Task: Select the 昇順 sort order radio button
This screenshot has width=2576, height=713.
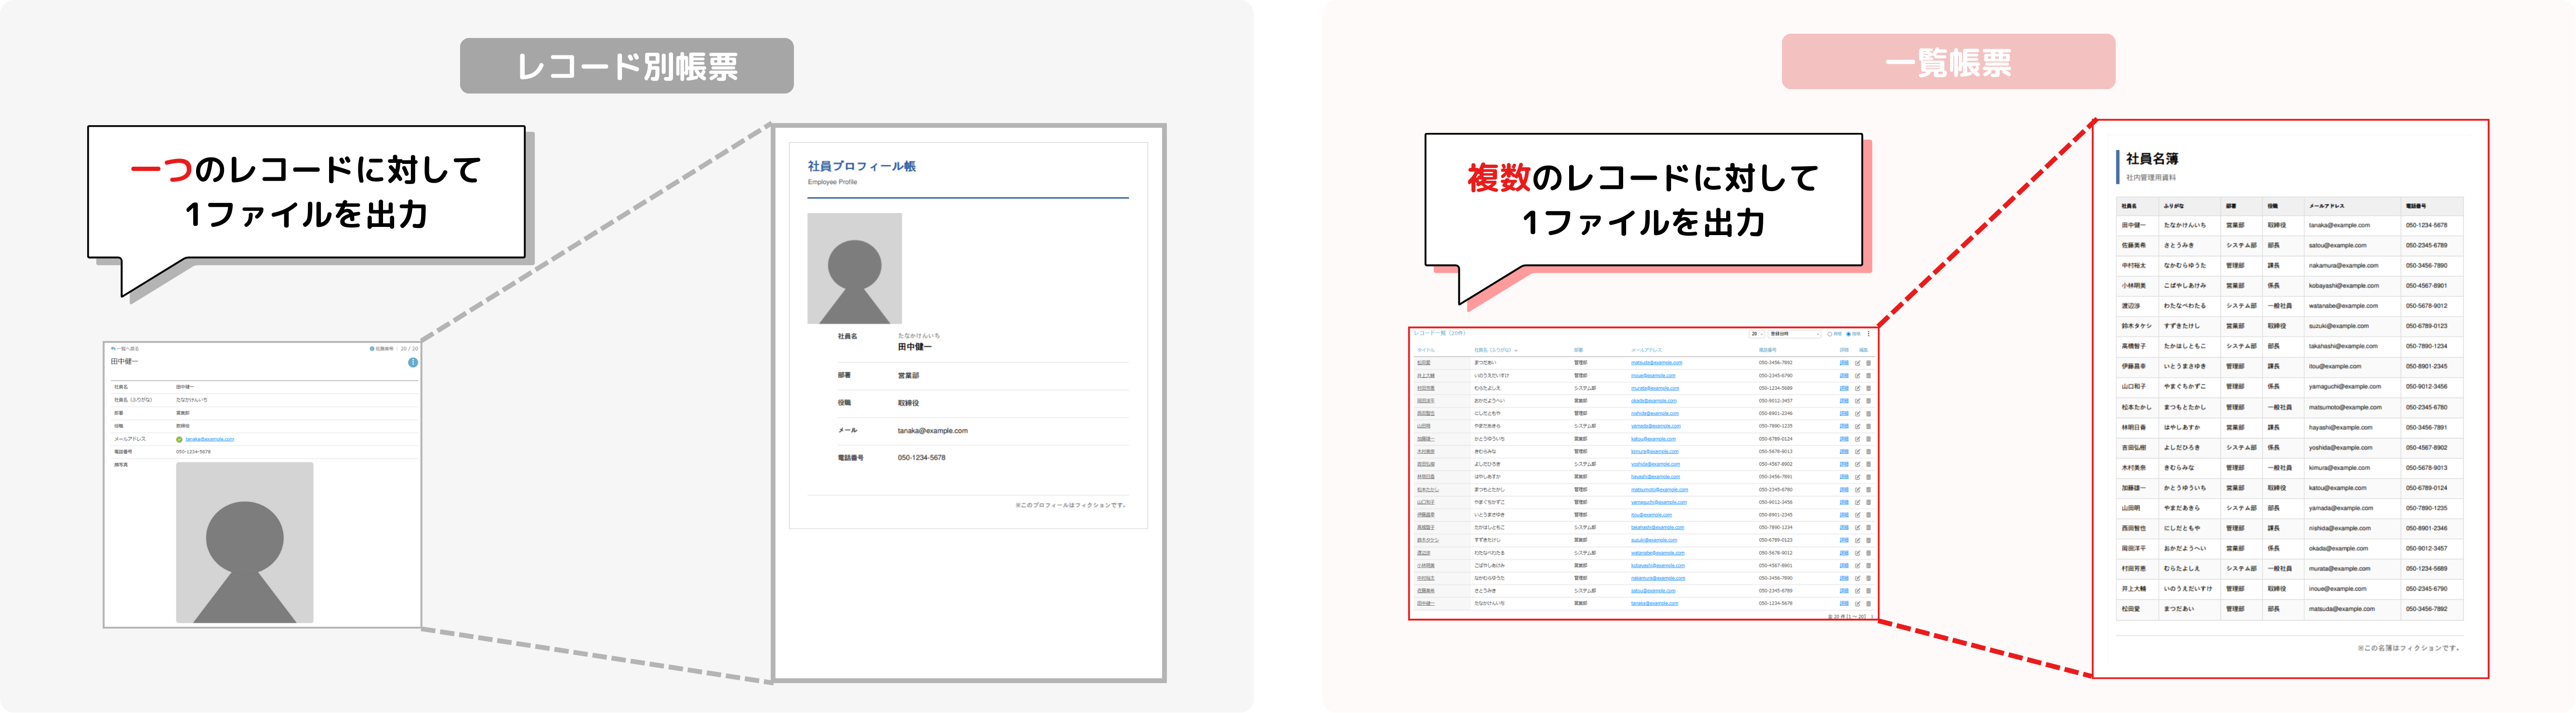Action: (1830, 335)
